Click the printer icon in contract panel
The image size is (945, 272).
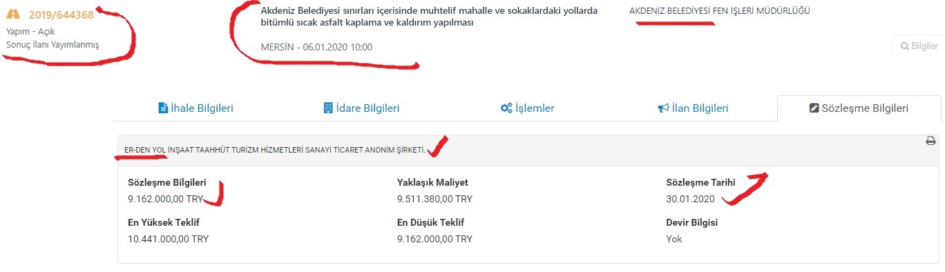pos(930,141)
